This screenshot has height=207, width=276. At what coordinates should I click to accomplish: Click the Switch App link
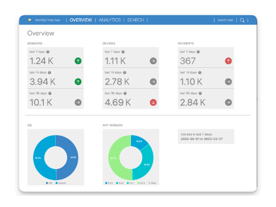coord(225,20)
